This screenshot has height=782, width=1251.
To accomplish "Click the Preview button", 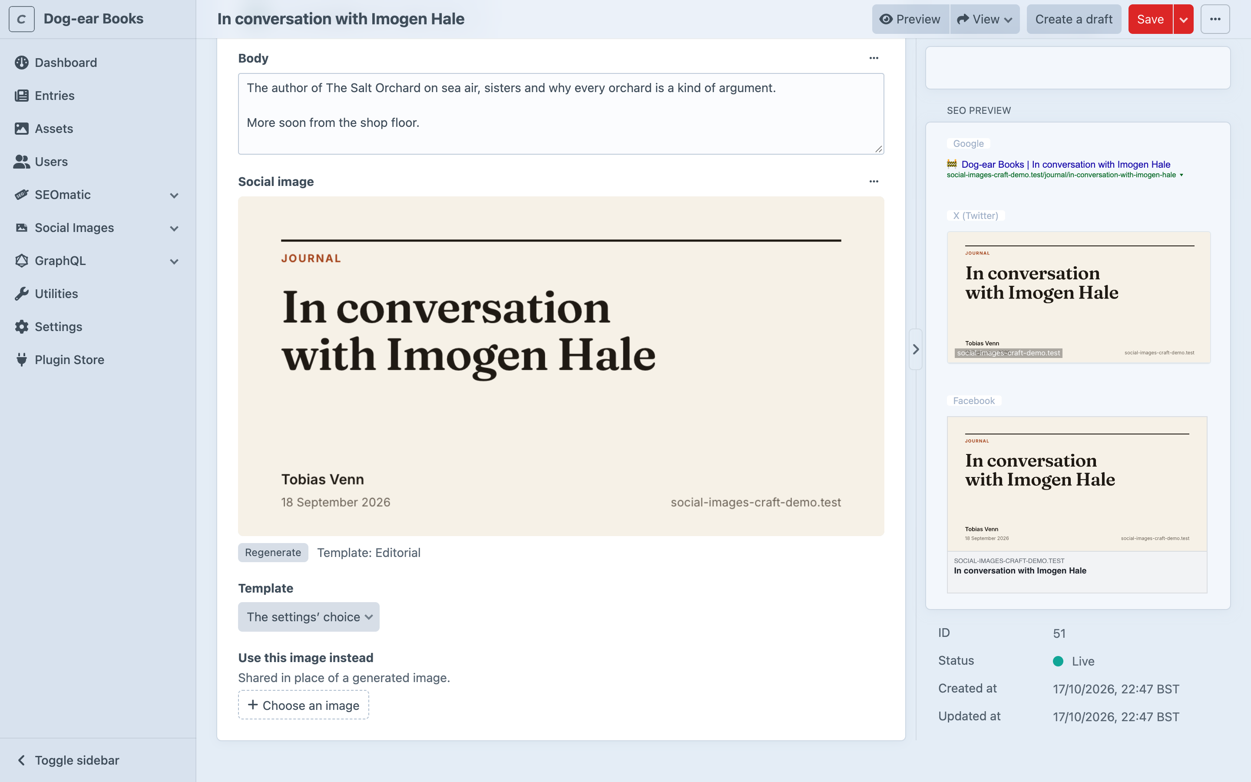I will [910, 19].
